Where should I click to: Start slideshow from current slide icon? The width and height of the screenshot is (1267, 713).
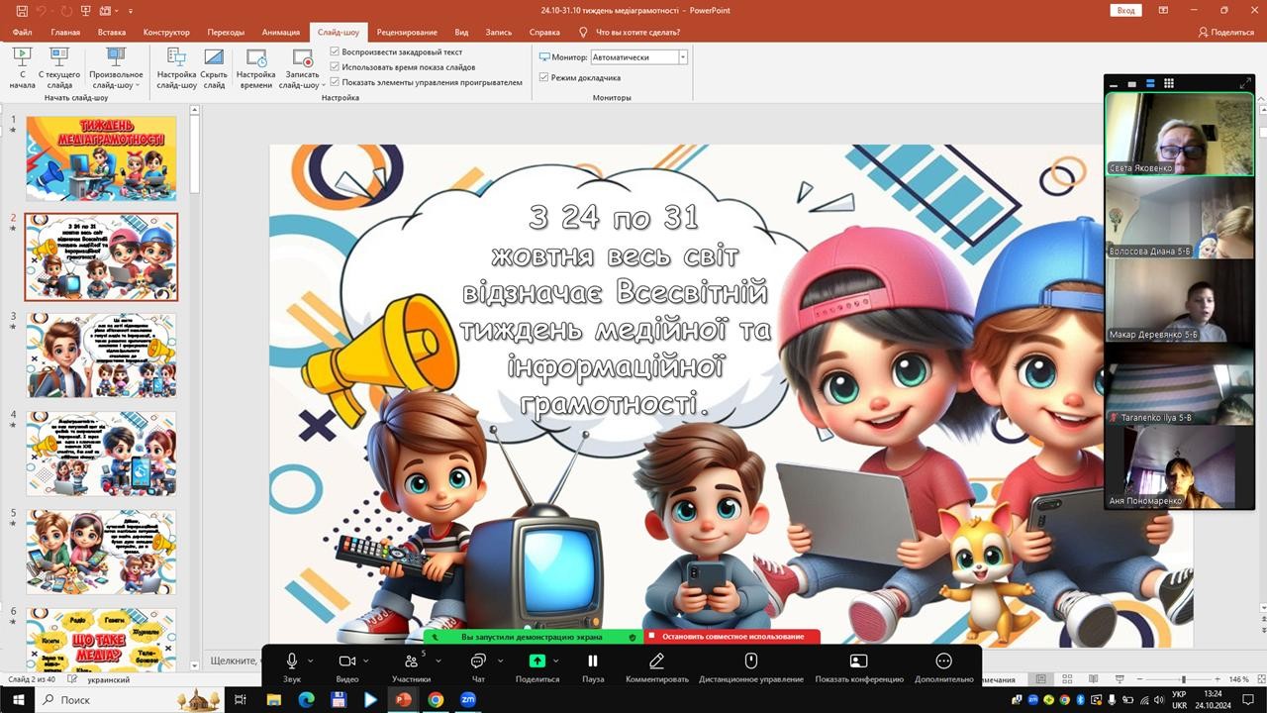59,57
